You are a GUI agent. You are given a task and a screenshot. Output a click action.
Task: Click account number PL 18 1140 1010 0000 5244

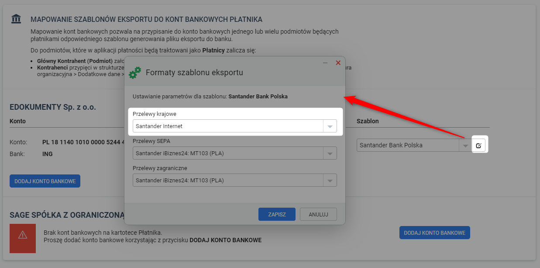point(83,142)
